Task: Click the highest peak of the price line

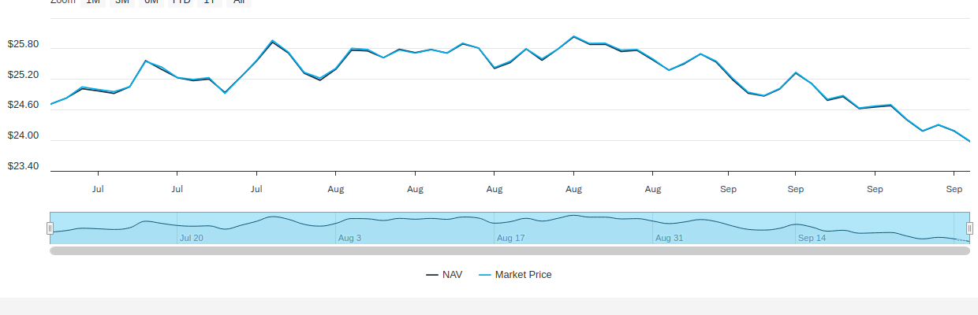Action: tap(573, 36)
